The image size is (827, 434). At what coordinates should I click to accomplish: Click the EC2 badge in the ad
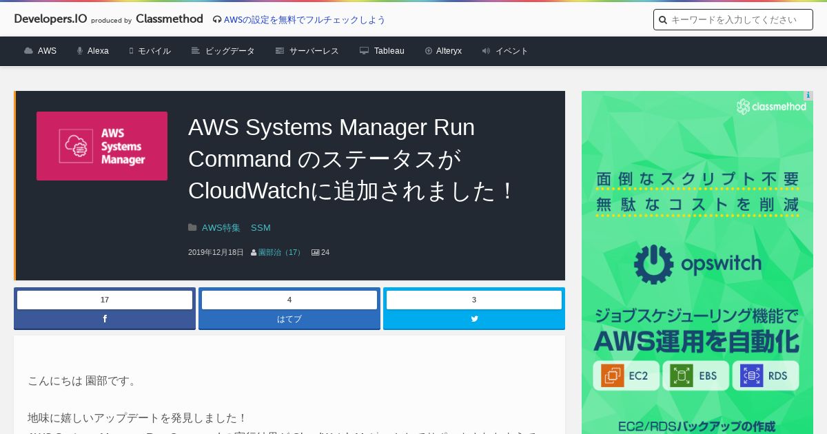pos(626,376)
